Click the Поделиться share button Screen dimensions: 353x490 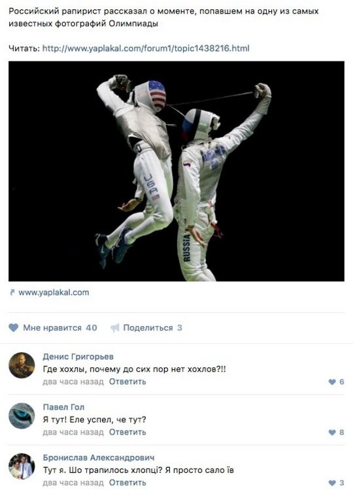[x=146, y=328]
